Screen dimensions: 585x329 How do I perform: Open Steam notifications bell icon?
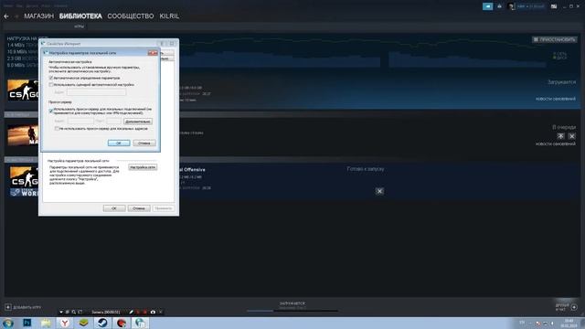(500, 6)
